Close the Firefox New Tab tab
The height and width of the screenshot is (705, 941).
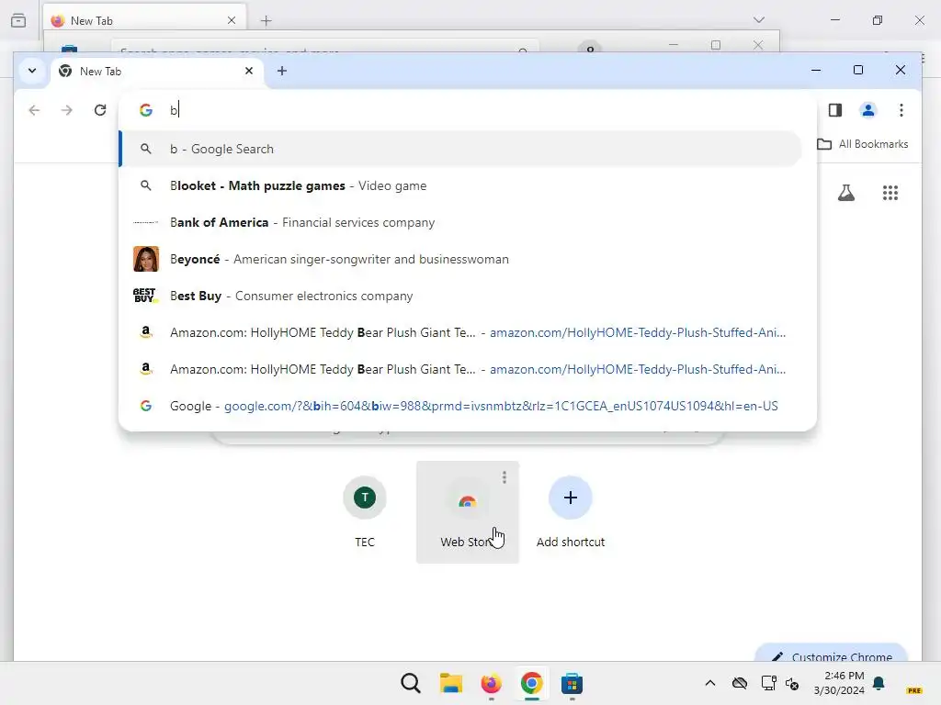(x=232, y=20)
